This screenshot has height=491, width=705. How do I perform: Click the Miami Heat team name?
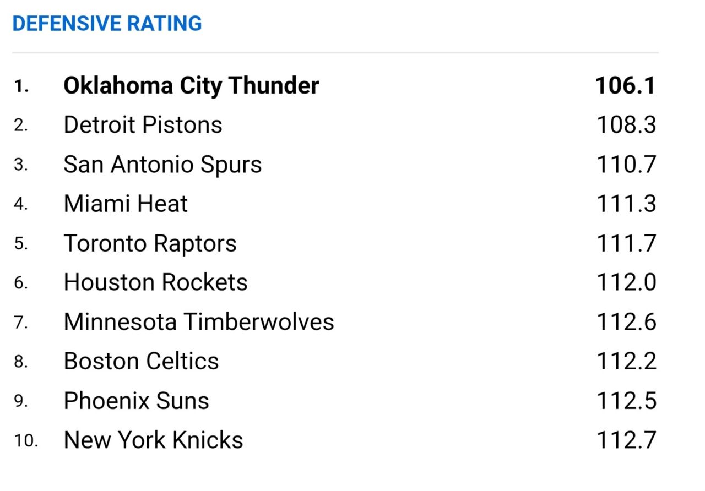(x=126, y=204)
